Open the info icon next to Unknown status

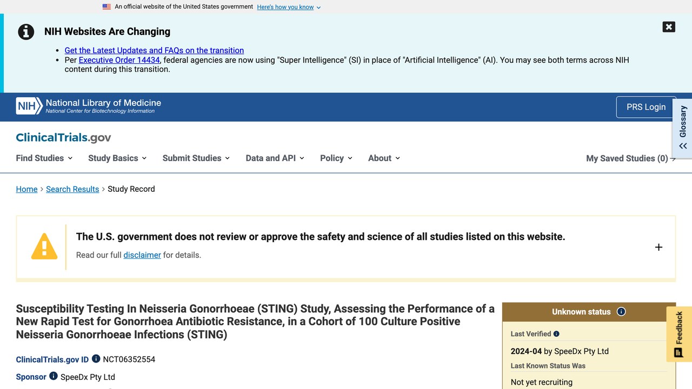(x=621, y=312)
